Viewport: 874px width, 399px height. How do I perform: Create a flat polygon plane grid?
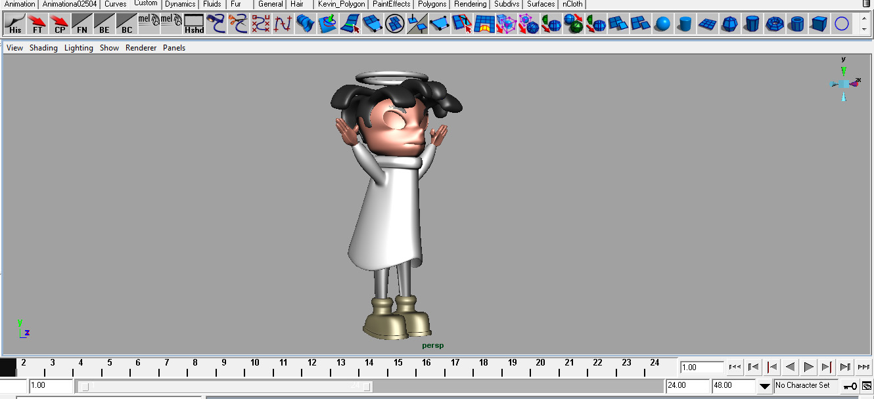point(708,24)
